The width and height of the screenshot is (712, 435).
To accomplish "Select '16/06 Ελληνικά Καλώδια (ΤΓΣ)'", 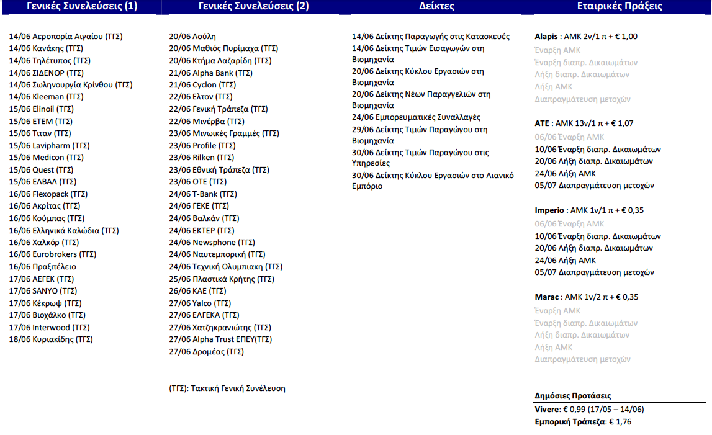I will 64,230.
